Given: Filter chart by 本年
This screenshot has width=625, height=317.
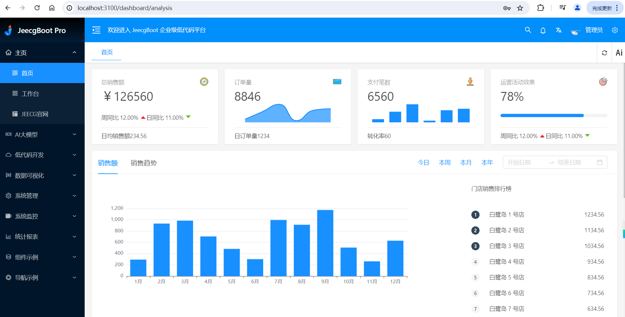Looking at the screenshot, I should click(487, 163).
